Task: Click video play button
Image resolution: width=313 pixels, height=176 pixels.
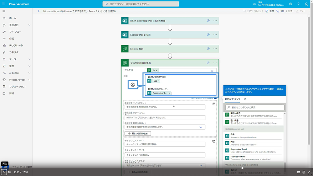Action: [3, 172]
